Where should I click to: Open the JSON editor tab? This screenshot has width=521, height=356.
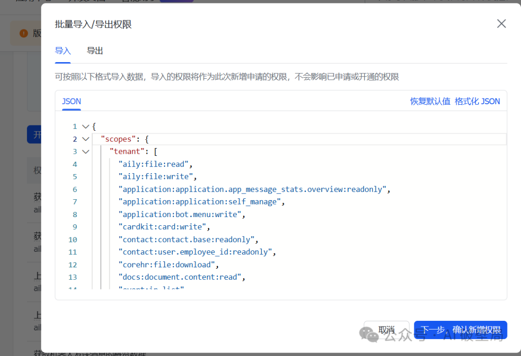(x=71, y=101)
